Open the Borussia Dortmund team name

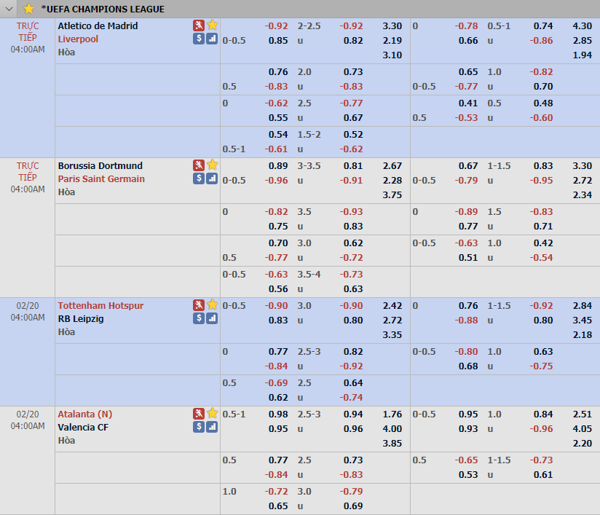(100, 165)
